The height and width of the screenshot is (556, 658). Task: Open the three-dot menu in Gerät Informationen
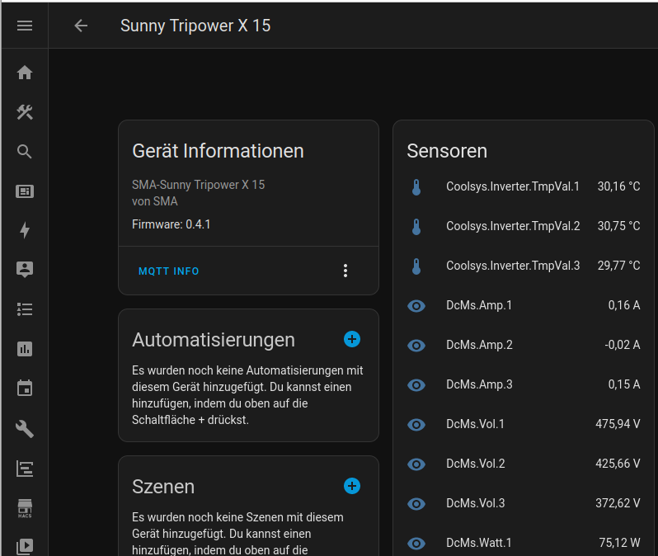click(x=345, y=271)
